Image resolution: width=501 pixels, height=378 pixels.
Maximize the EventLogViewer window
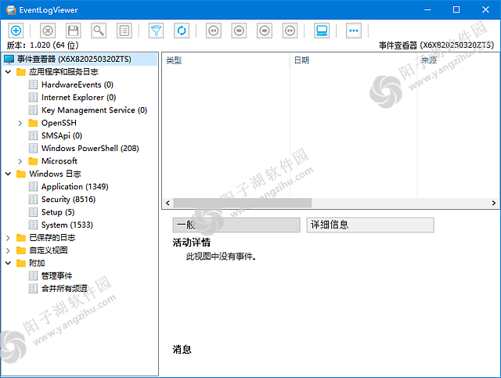click(456, 9)
